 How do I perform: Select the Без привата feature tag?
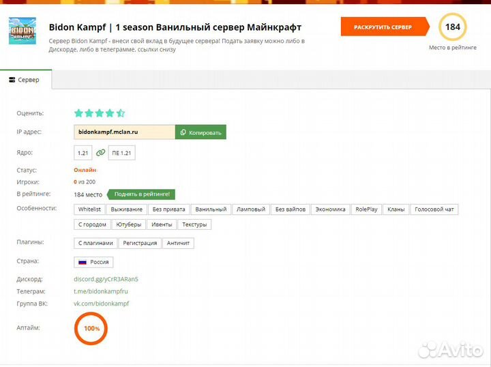coord(169,209)
